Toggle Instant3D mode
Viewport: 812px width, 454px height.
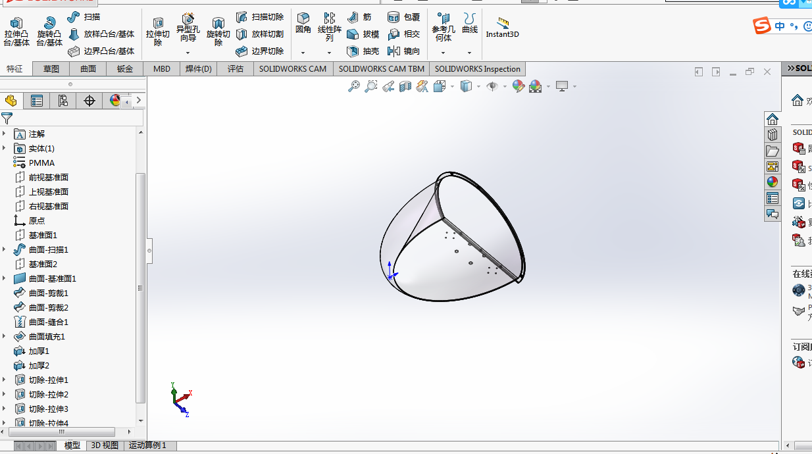pos(503,28)
